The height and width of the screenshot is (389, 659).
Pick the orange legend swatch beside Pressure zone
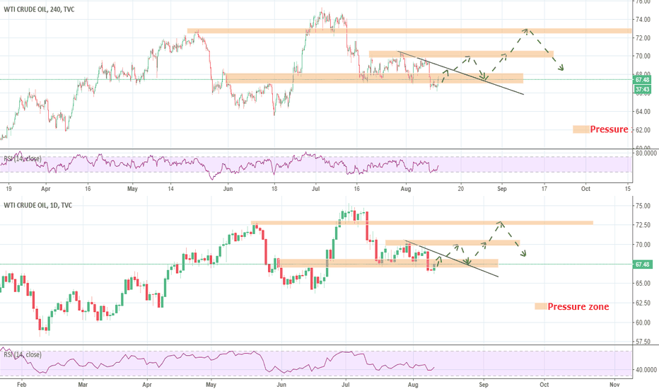click(541, 306)
